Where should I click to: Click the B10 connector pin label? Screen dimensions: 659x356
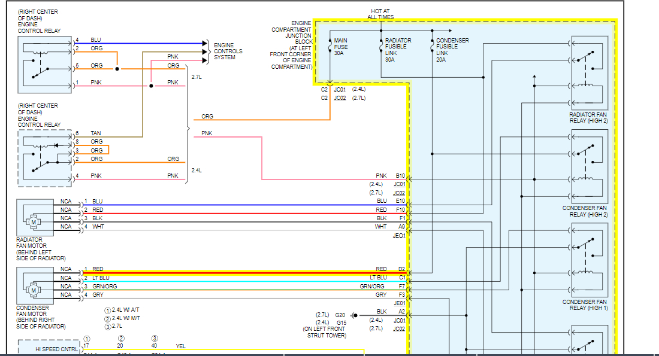click(400, 176)
